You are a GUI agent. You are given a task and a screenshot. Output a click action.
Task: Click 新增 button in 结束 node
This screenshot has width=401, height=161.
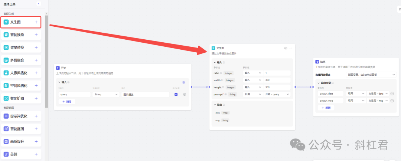point(326,108)
